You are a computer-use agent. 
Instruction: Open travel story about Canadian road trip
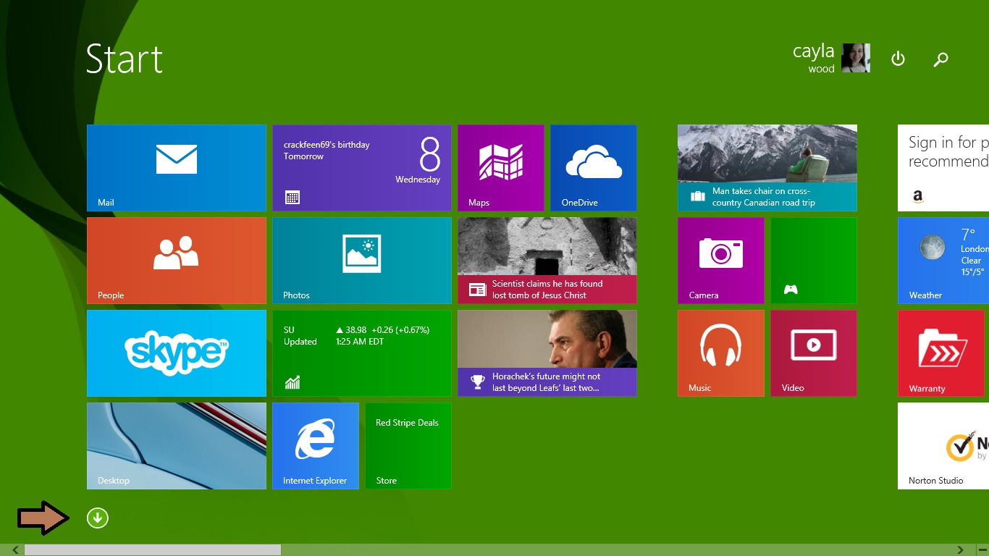(x=767, y=168)
